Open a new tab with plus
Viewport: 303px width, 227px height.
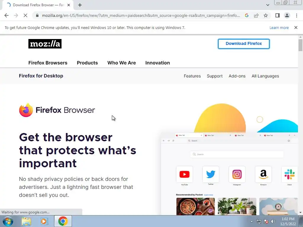pyautogui.click(x=80, y=5)
